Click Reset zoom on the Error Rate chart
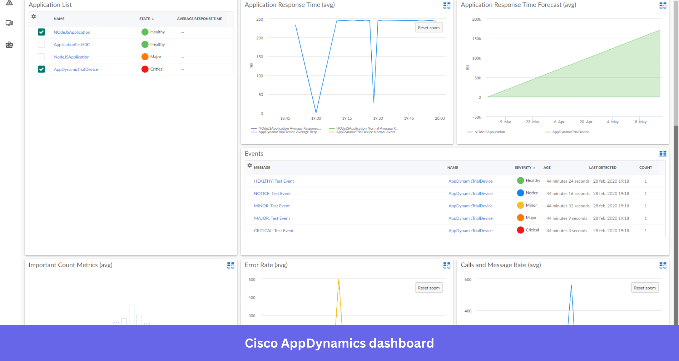The width and height of the screenshot is (679, 361). [x=429, y=287]
